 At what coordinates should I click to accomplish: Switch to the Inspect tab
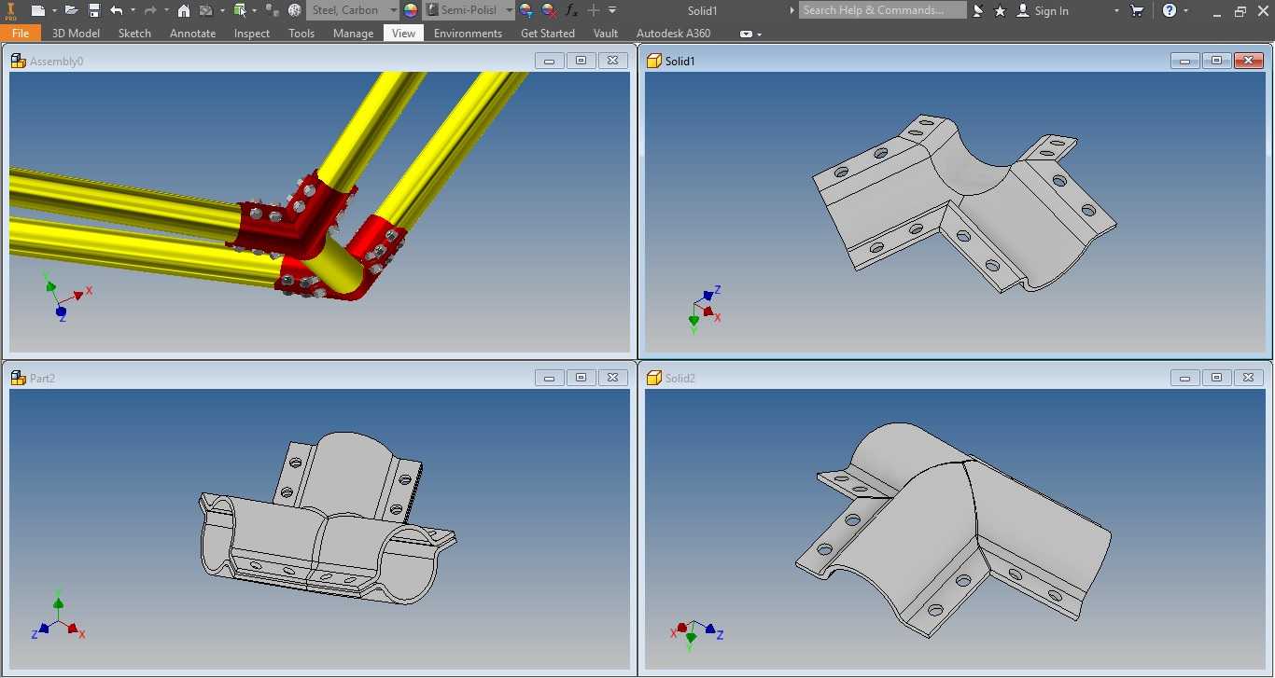251,33
